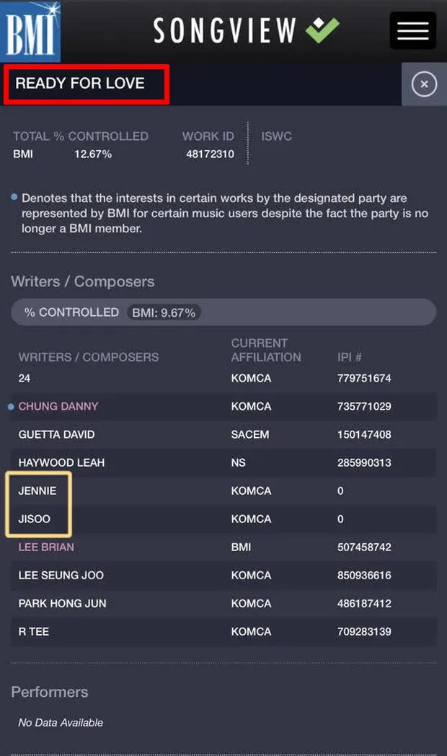The height and width of the screenshot is (756, 447).
Task: Select the GUETTA DAVID writer row
Action: click(223, 434)
